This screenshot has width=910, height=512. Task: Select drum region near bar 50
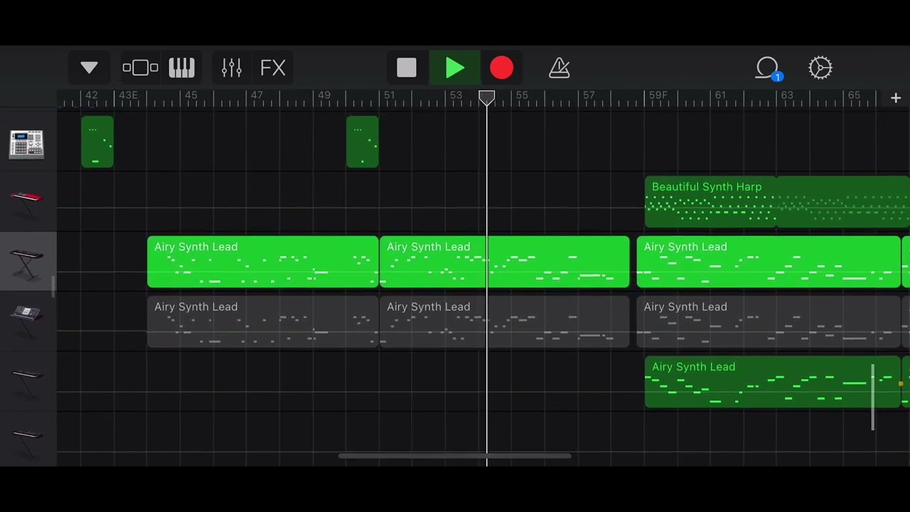point(363,142)
